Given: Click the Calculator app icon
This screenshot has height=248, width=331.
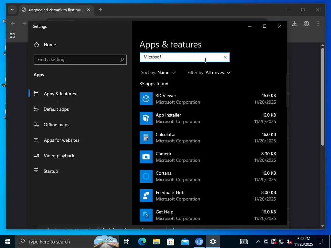Looking at the screenshot, I should point(146,138).
